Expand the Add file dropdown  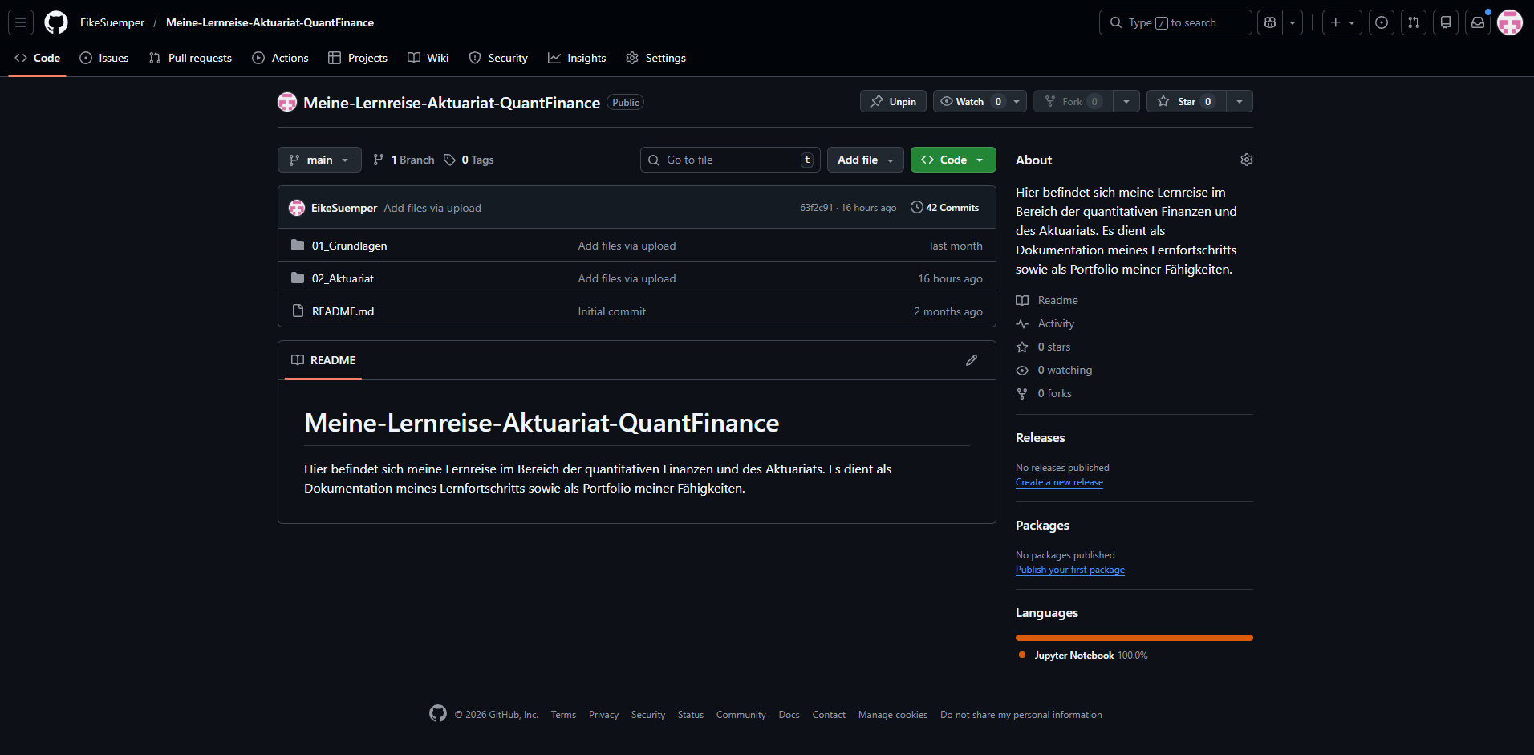coord(865,160)
